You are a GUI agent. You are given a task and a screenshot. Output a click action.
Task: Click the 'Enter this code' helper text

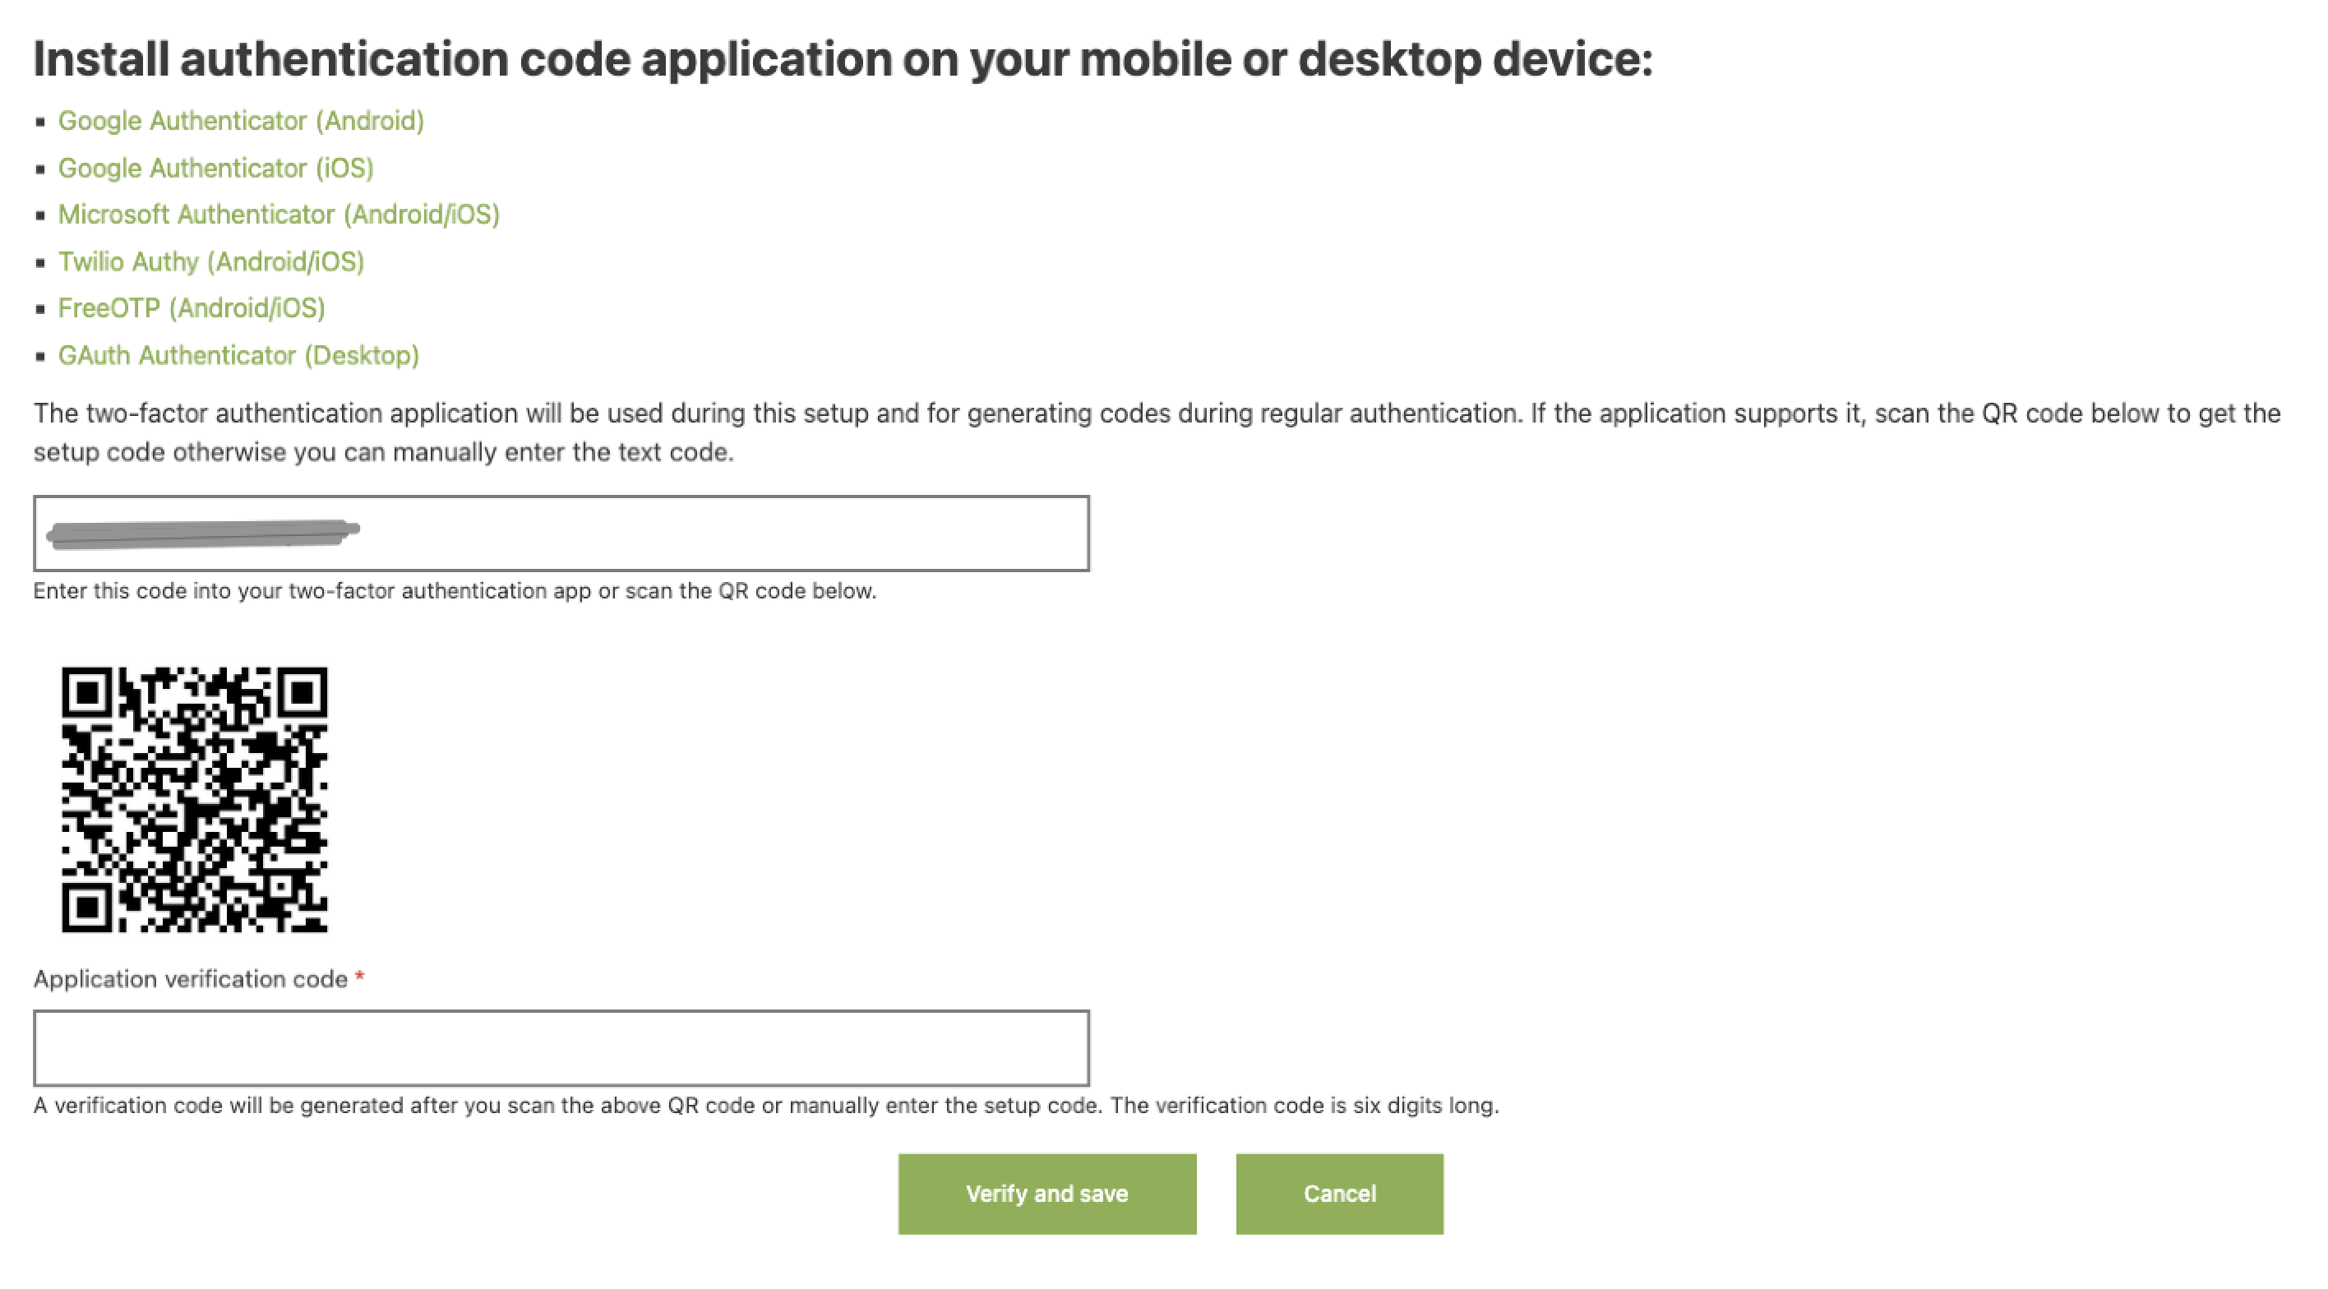(455, 591)
